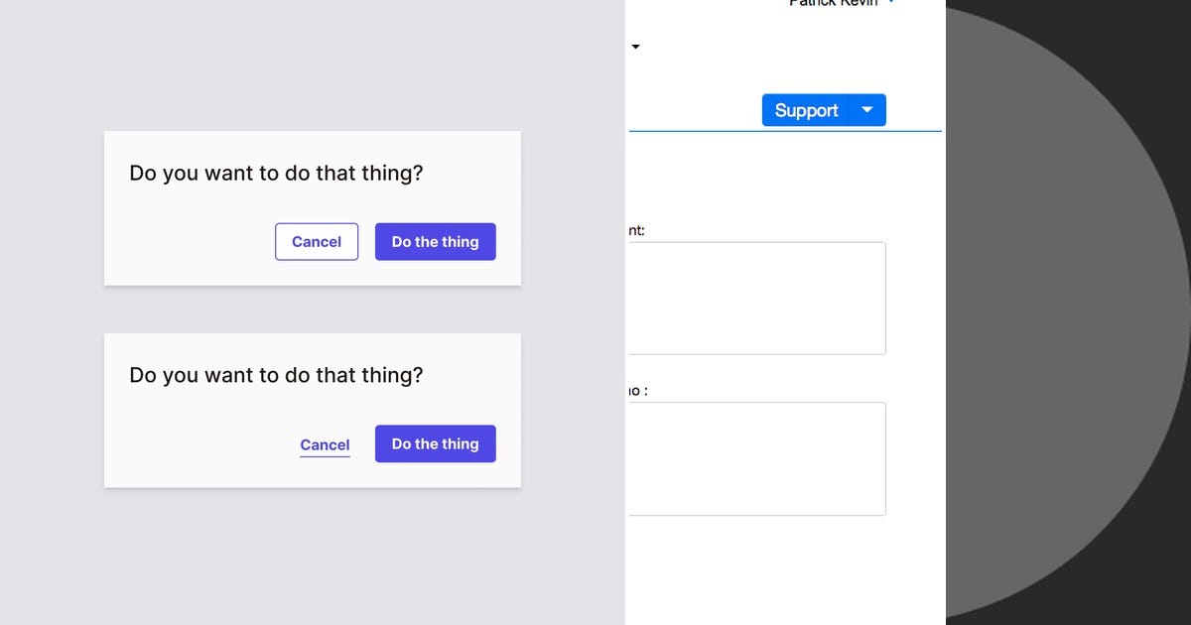Click the gray canvas area between the dialogs
The image size is (1191, 625).
tap(312, 310)
